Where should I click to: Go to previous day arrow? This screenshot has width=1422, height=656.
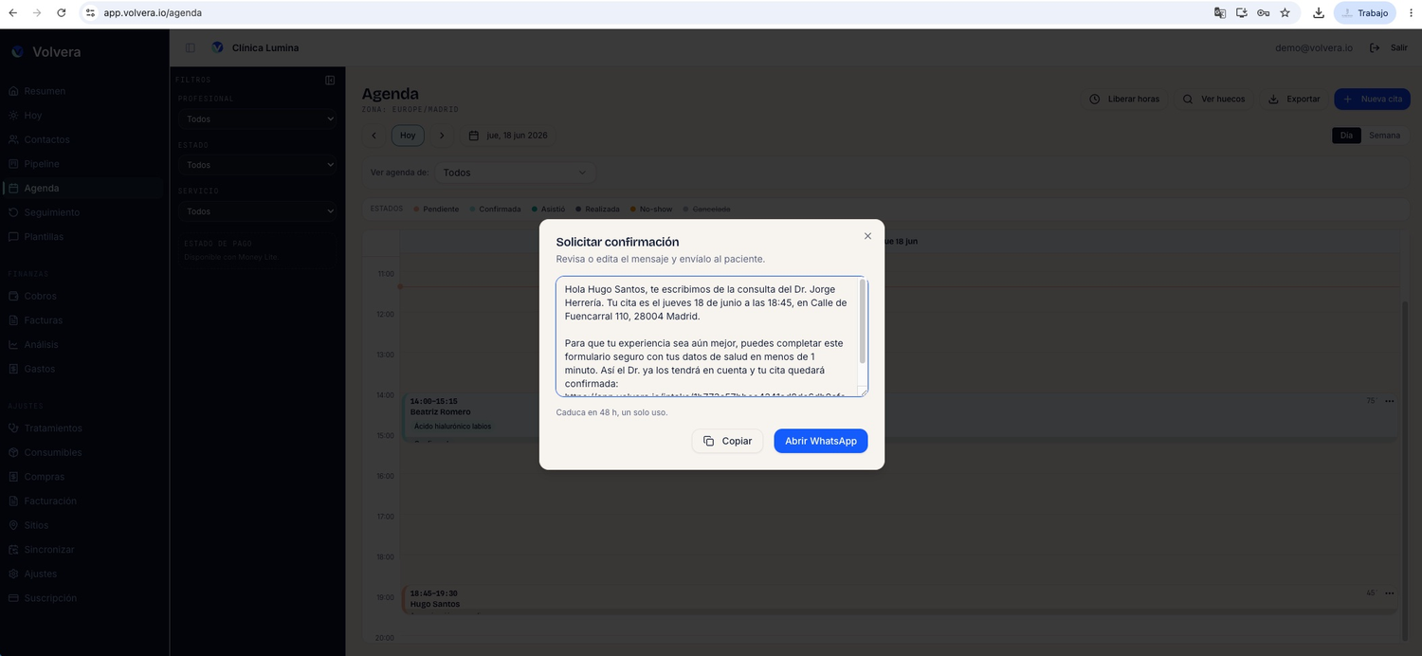point(374,136)
